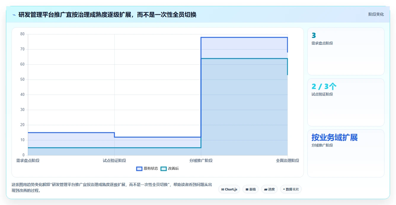The image size is (396, 205).
Task: Select the 表格 tag chip
Action: pos(251,189)
